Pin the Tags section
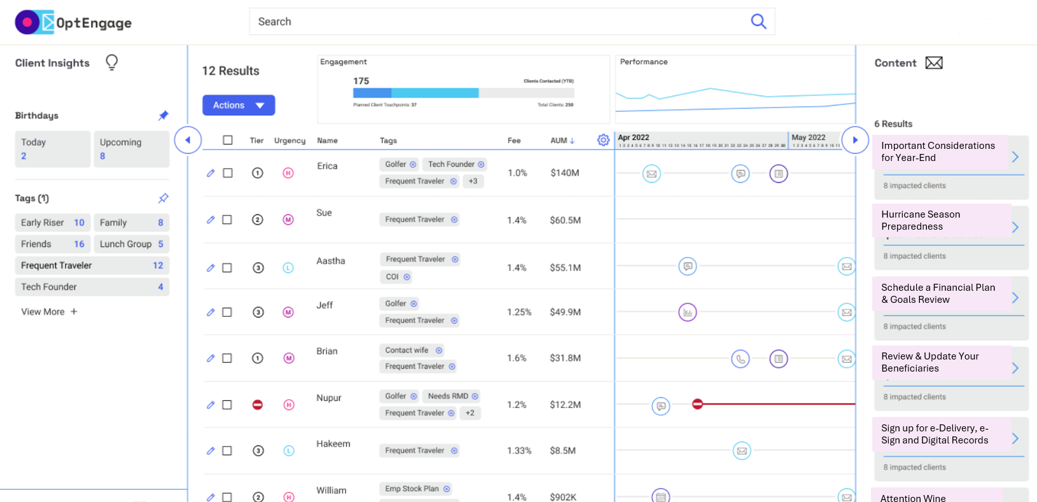This screenshot has width=1037, height=502. tap(164, 198)
